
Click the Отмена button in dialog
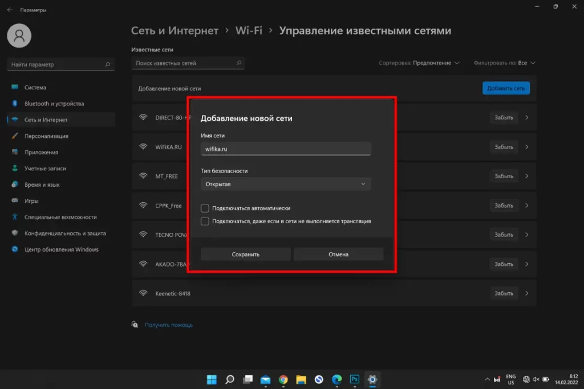339,255
